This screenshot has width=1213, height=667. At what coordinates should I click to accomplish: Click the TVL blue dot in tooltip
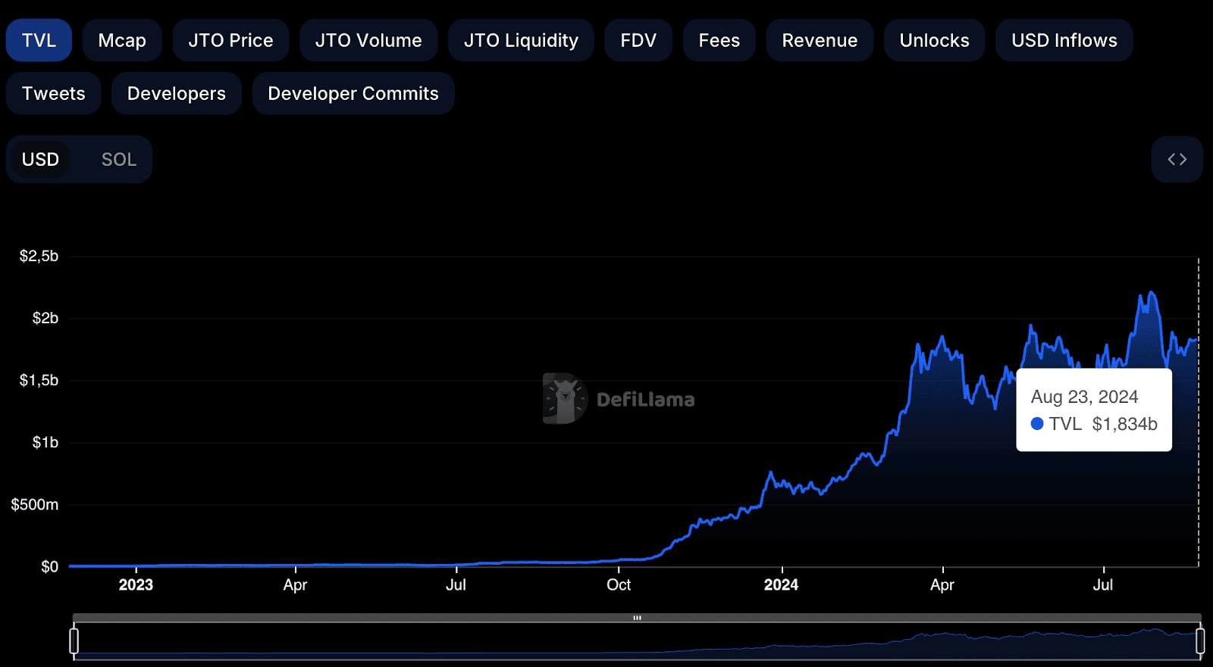[1037, 424]
